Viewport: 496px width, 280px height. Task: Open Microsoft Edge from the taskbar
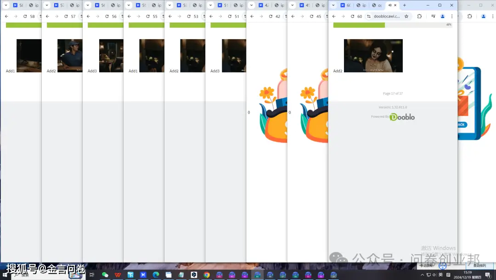pos(156,275)
